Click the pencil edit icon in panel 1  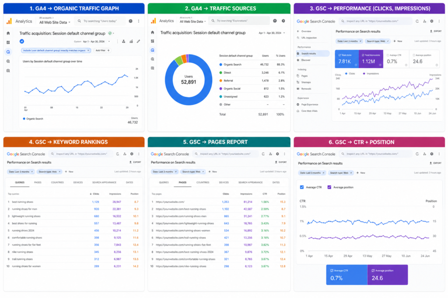click(x=139, y=41)
